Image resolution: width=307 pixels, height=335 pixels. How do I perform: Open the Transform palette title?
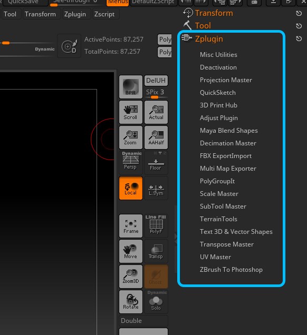[x=214, y=13]
